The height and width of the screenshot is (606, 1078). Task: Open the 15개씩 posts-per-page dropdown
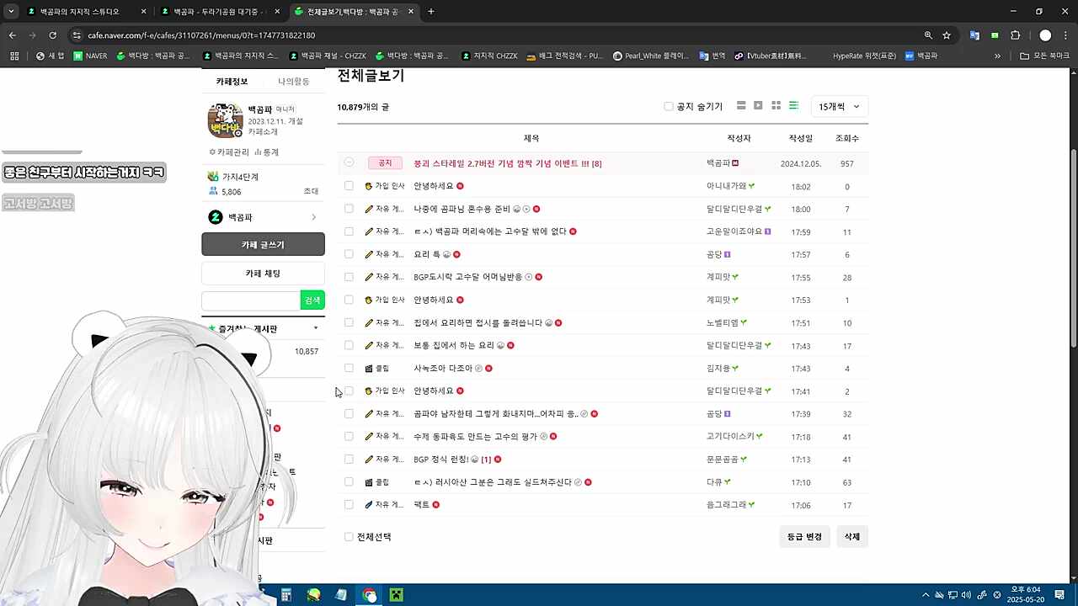(839, 107)
